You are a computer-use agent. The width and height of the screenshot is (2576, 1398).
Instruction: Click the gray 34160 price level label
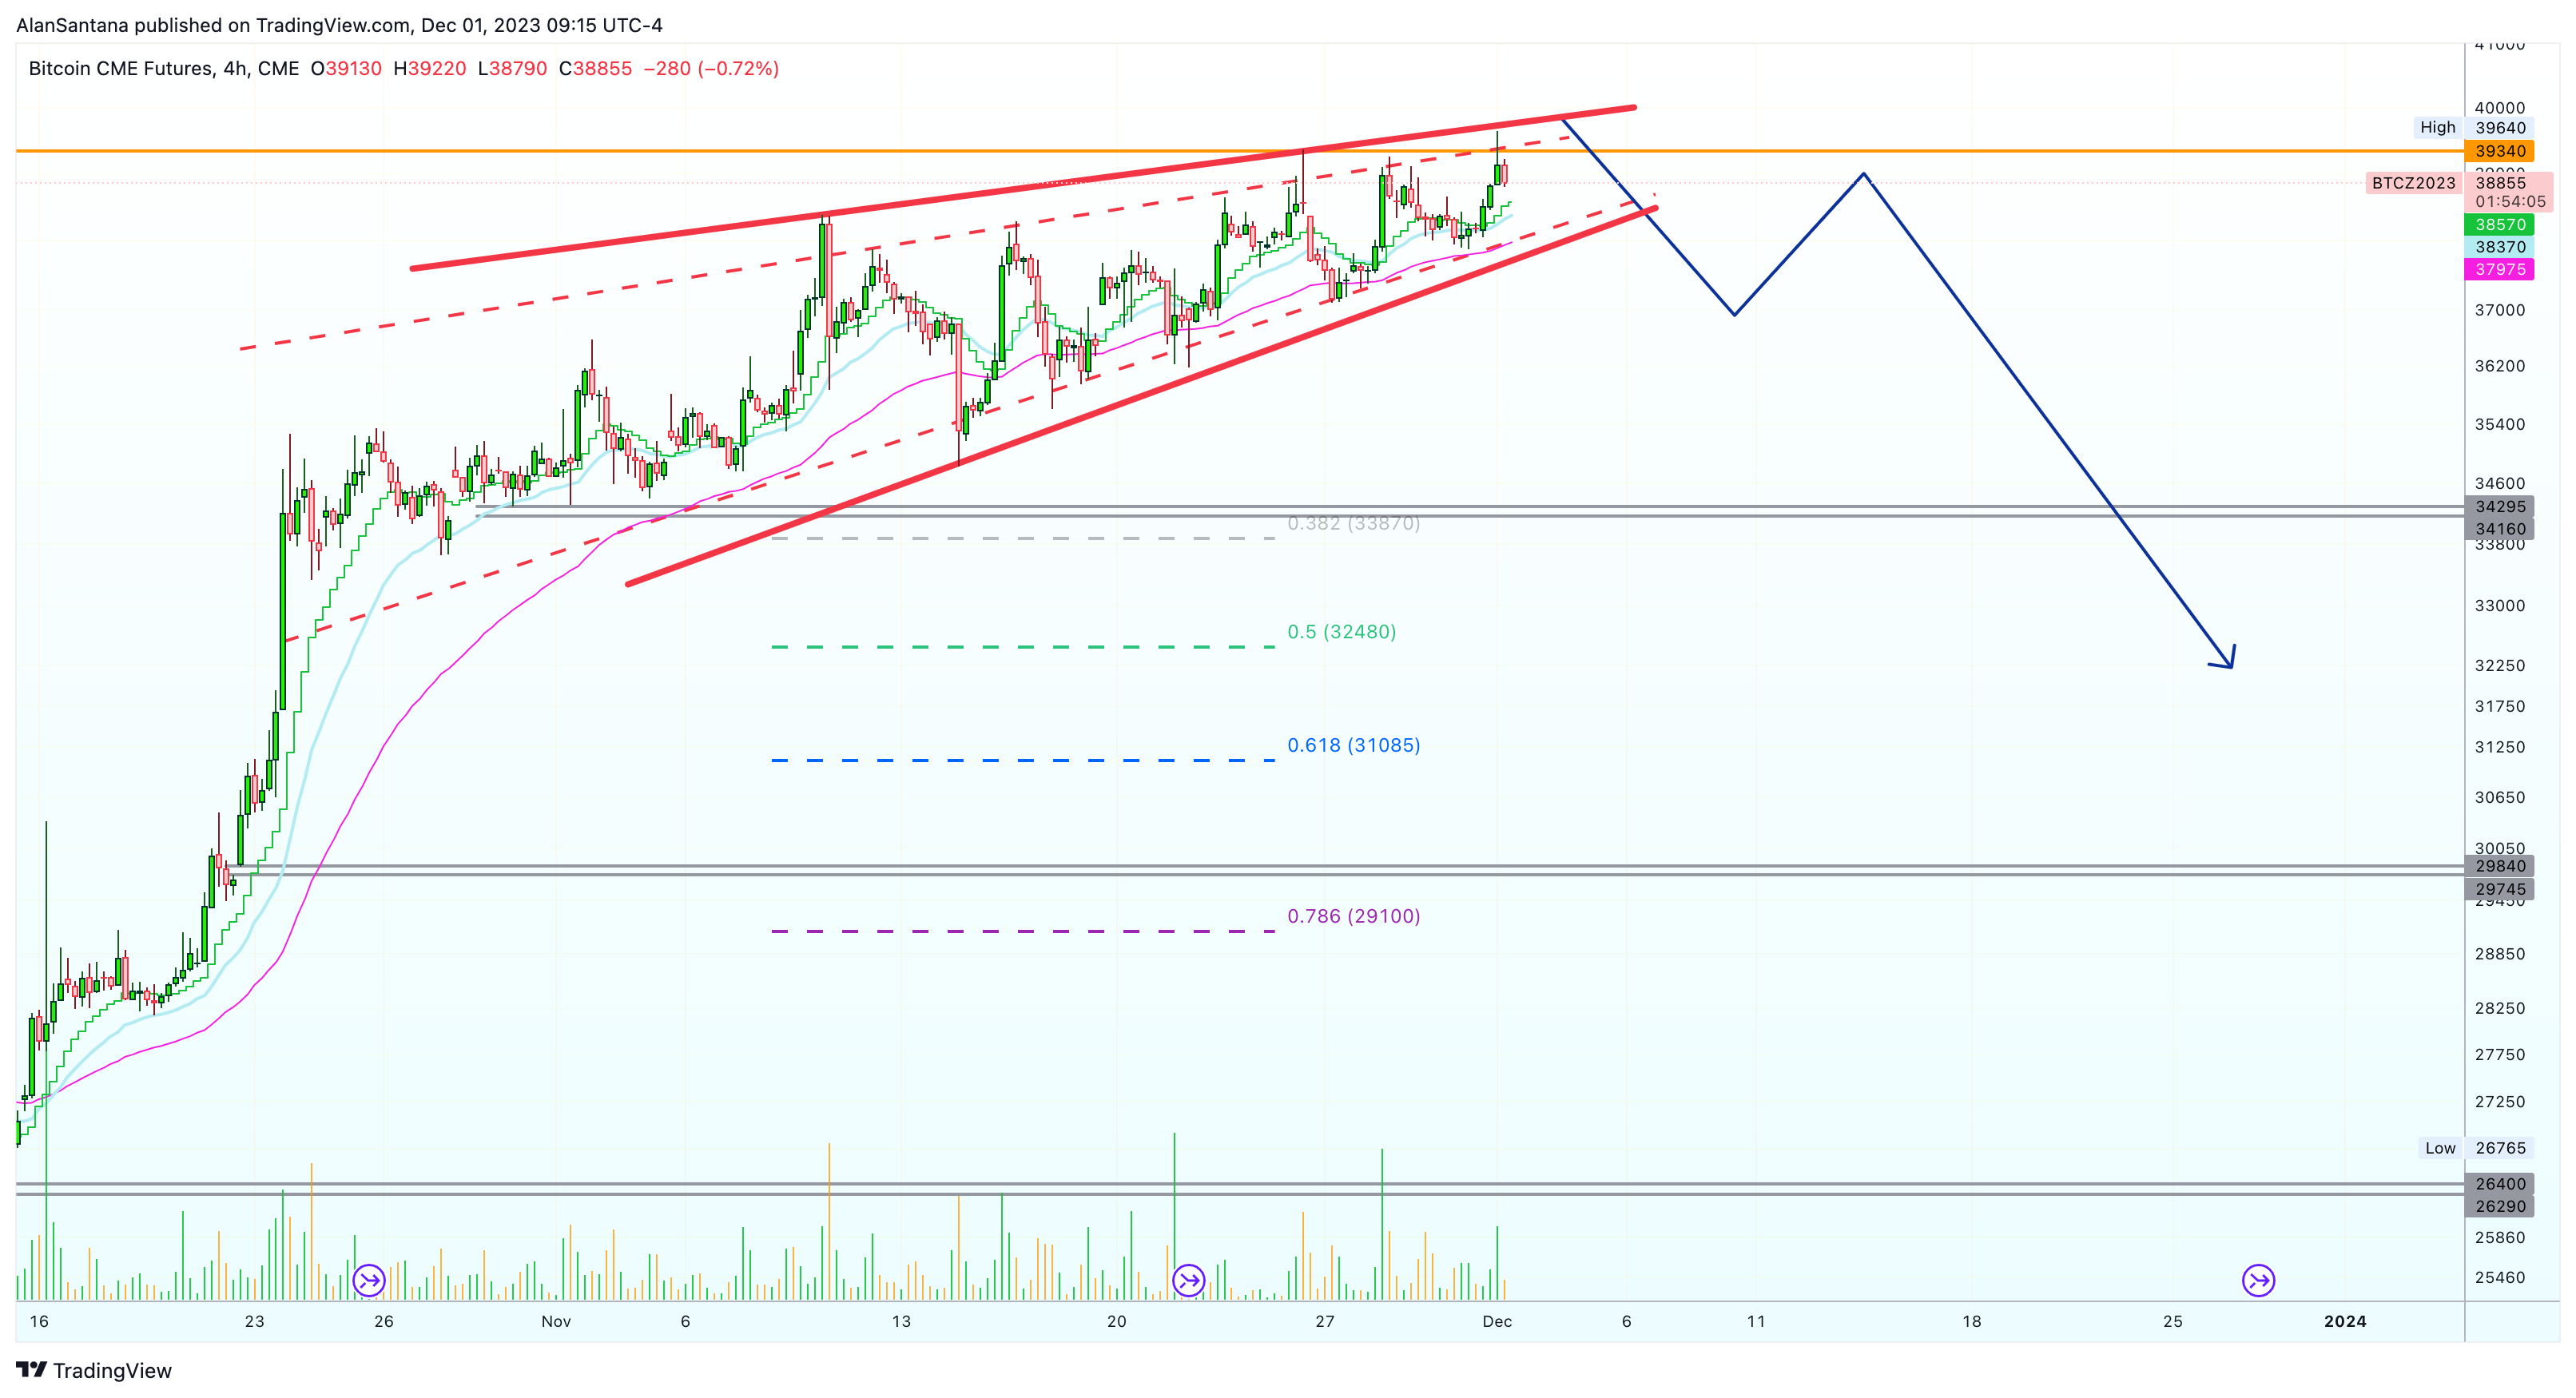(x=2499, y=529)
